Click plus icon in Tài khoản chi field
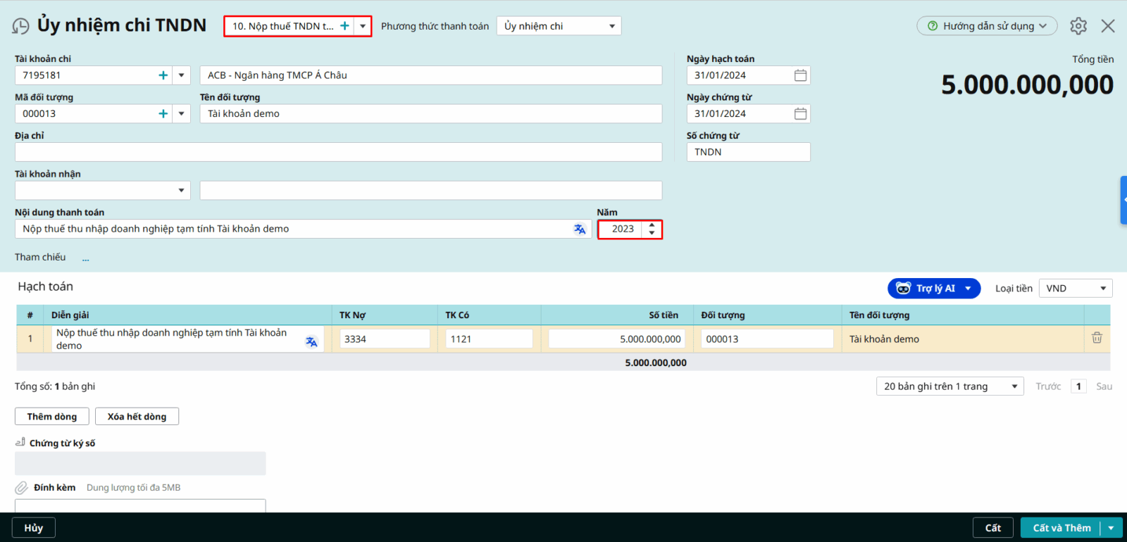1127x542 pixels. point(163,75)
